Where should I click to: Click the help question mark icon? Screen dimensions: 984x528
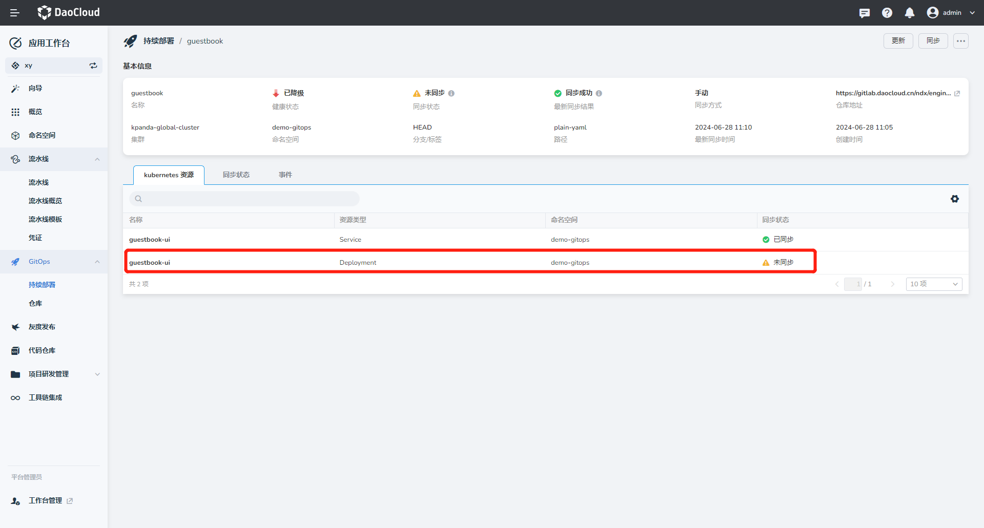pos(887,13)
